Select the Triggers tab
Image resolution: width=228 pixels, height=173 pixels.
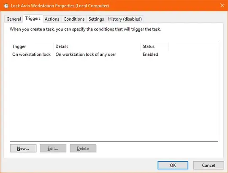tap(33, 19)
